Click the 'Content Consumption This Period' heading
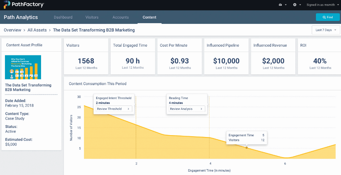The height and width of the screenshot is (175, 341). coord(98,84)
